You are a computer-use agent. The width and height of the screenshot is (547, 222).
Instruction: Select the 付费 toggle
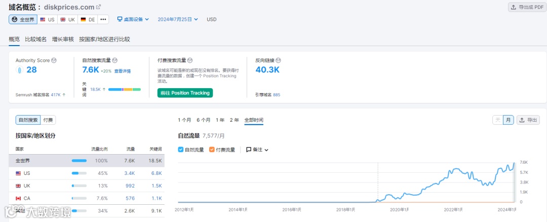point(48,120)
